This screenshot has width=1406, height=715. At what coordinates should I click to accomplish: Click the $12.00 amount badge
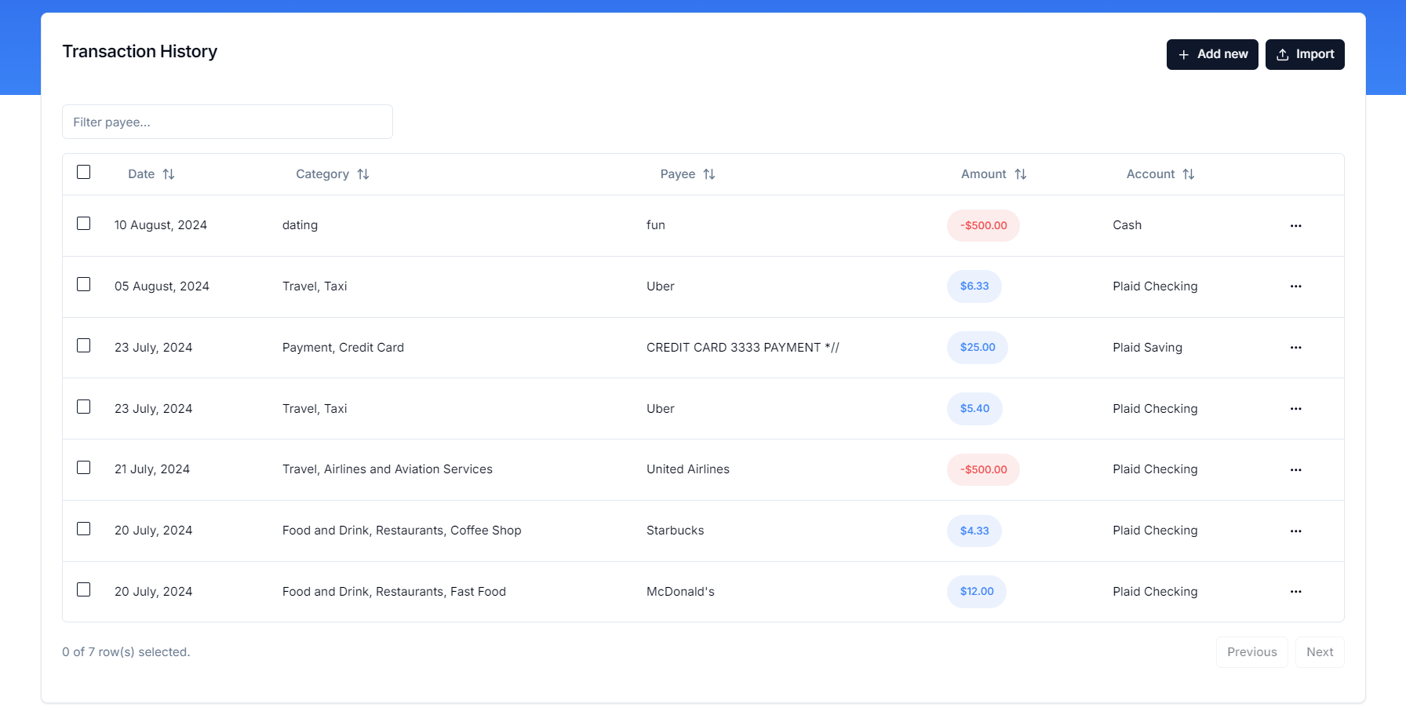977,592
